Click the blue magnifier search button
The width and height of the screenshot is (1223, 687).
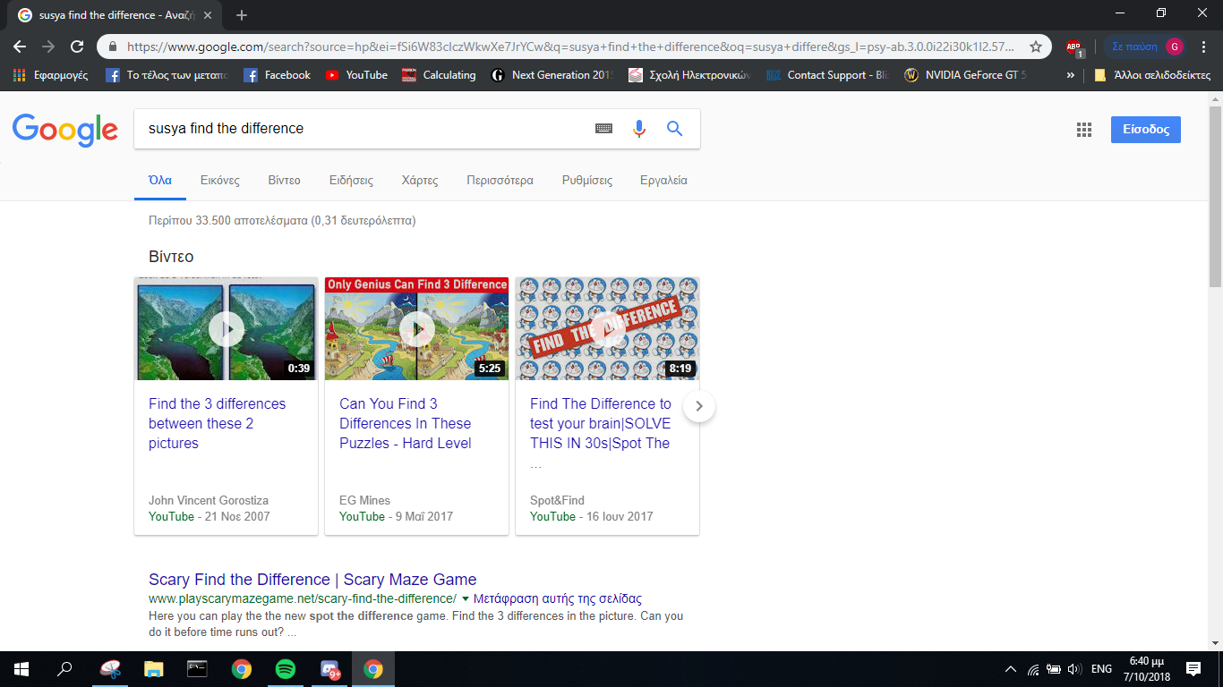pyautogui.click(x=674, y=129)
